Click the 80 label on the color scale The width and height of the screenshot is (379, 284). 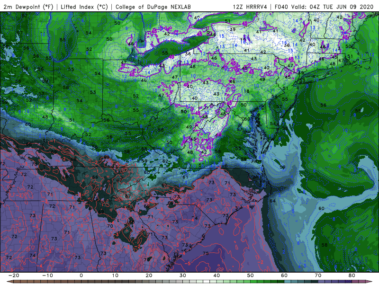pyautogui.click(x=352, y=275)
